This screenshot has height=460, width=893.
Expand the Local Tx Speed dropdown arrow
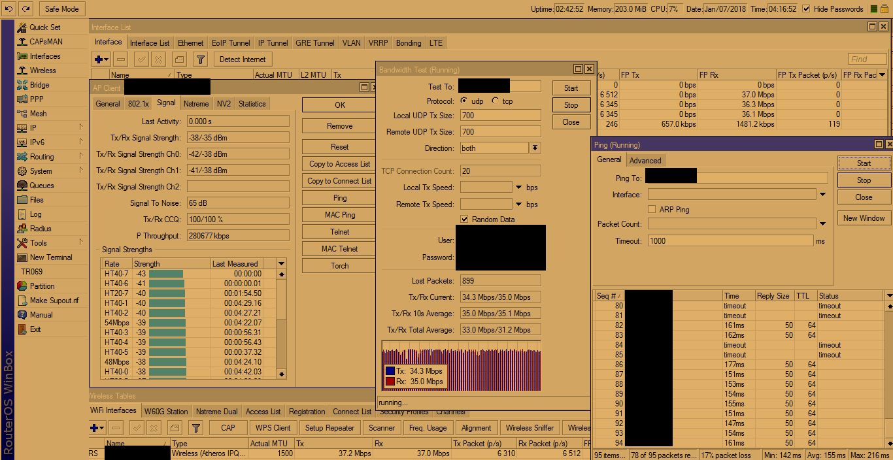click(x=519, y=188)
